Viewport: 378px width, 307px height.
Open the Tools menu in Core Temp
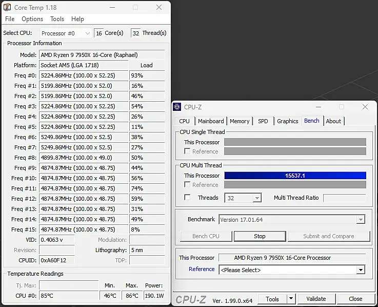tap(57, 19)
